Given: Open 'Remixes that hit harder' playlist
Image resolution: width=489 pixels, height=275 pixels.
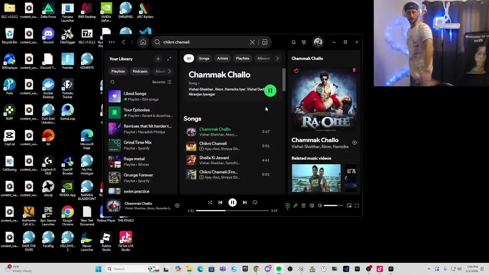Looking at the screenshot, I should click(140, 129).
